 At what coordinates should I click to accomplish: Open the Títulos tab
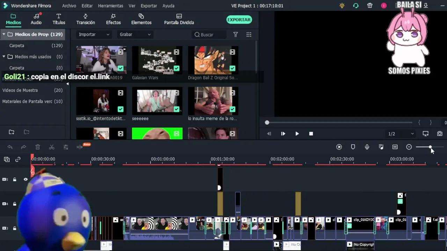(59, 19)
